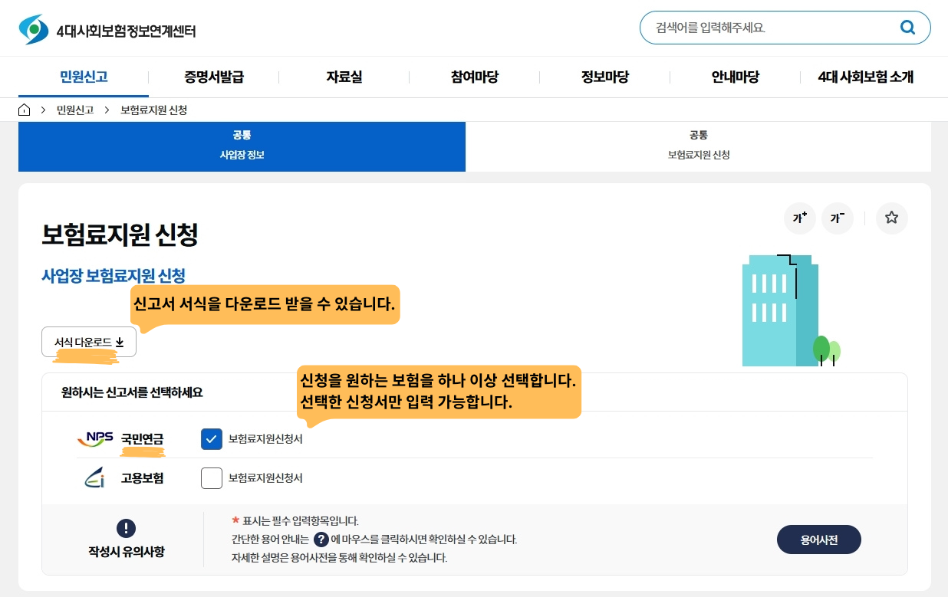
Task: Open the 증명서발급 menu
Action: point(214,77)
